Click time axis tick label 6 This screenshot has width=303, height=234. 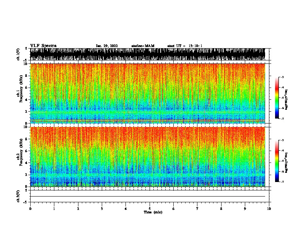click(174, 209)
